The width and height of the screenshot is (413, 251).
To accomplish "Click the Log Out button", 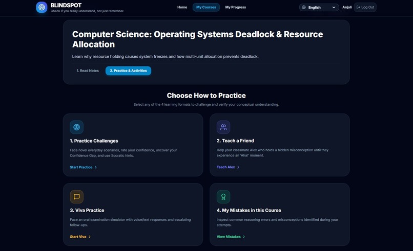I will click(x=365, y=7).
